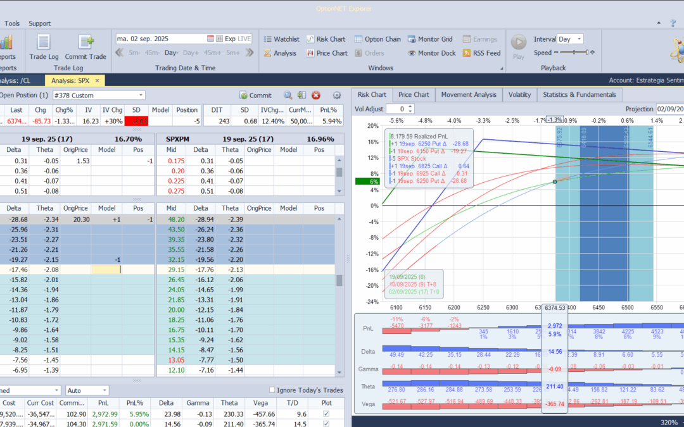Click the 19/09/2025 (0) legend entry
This screenshot has height=427, width=684.
tap(407, 277)
